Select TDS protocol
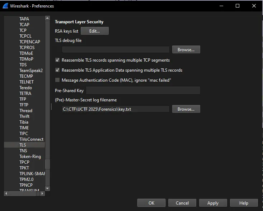The image size is (263, 211). pyautogui.click(x=23, y=64)
